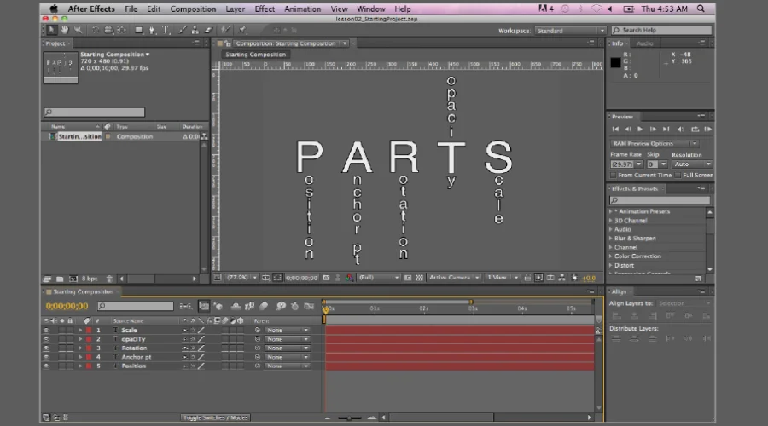Click the play button in Preview panel

point(640,130)
